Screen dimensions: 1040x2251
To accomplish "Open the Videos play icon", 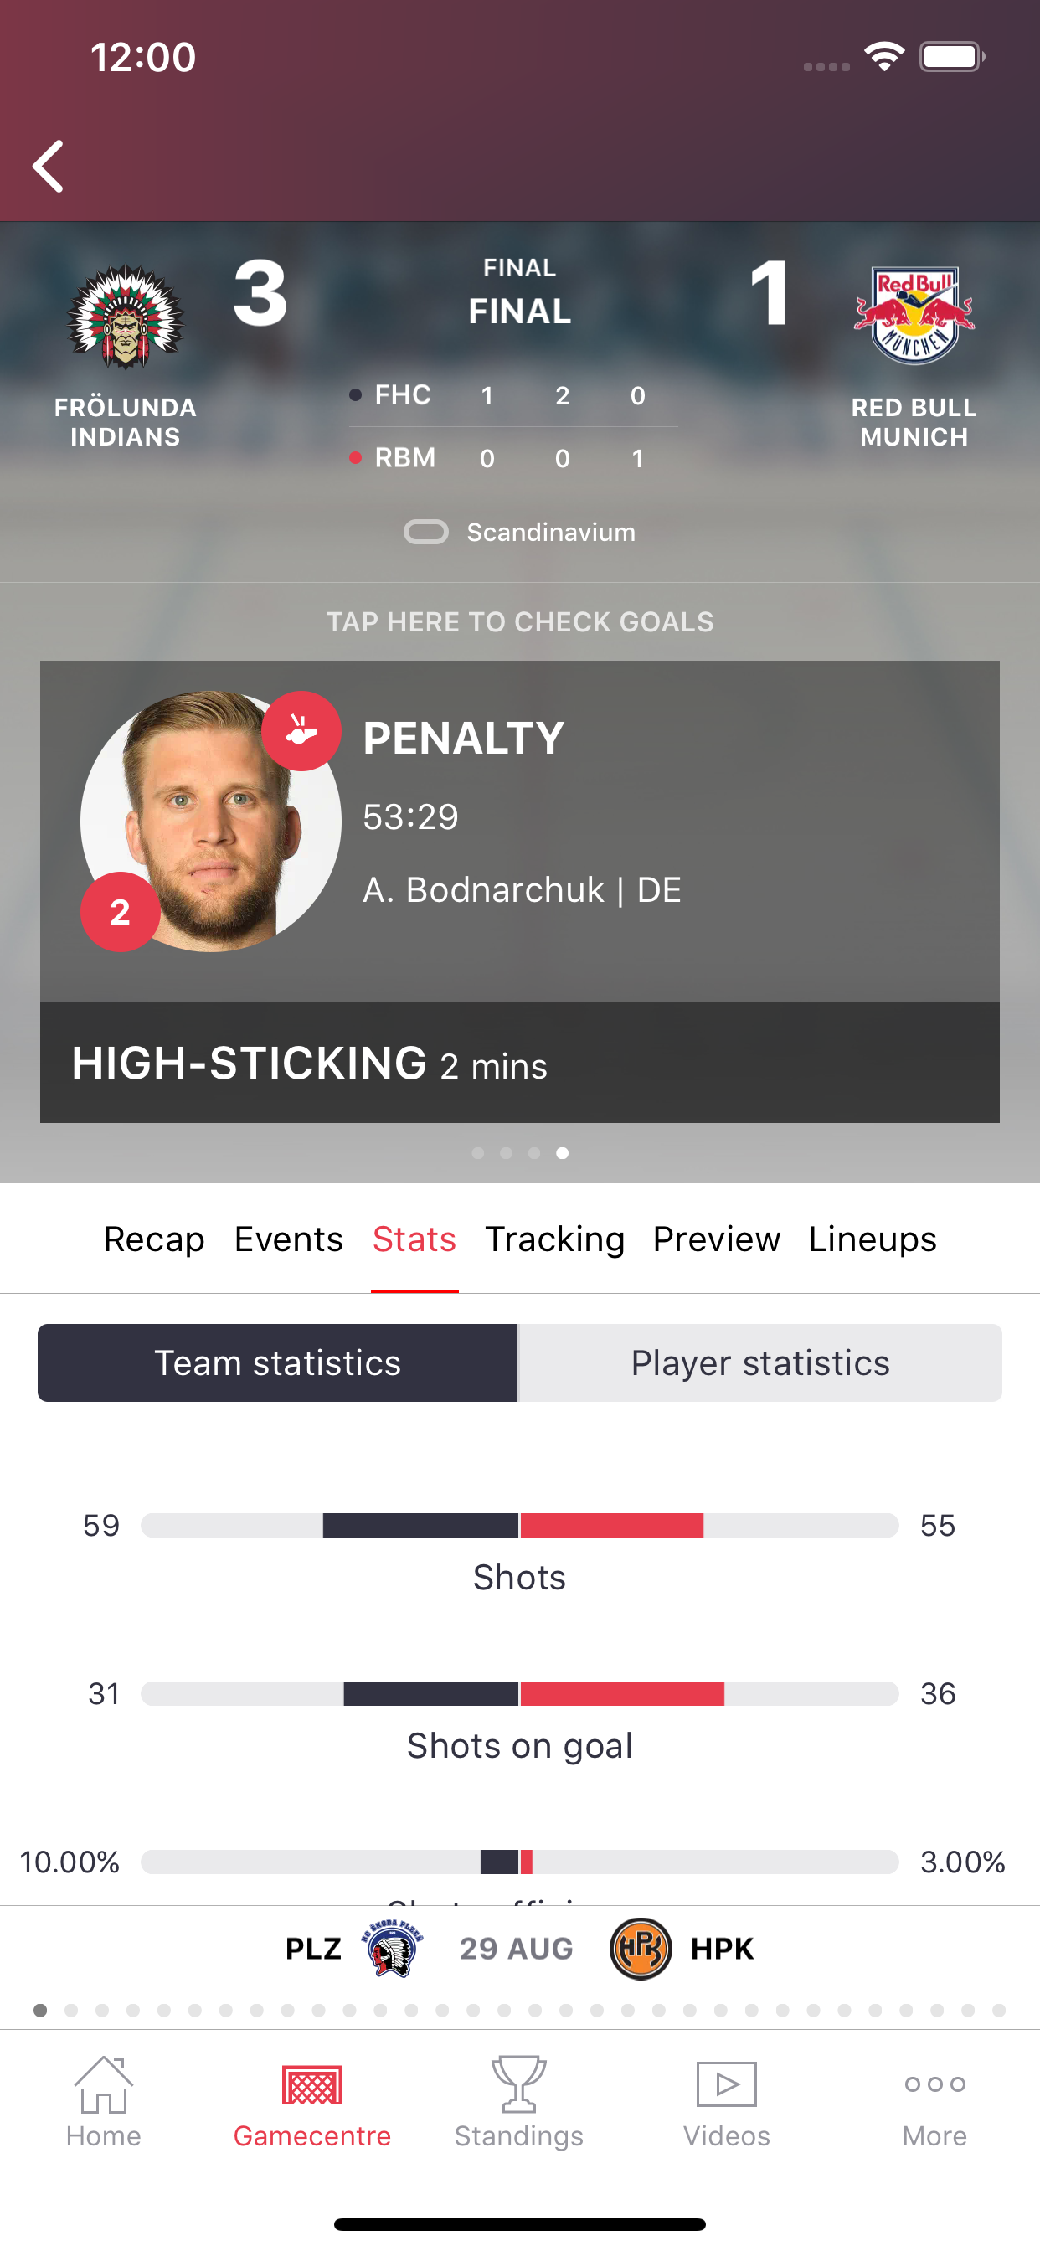I will [726, 2084].
